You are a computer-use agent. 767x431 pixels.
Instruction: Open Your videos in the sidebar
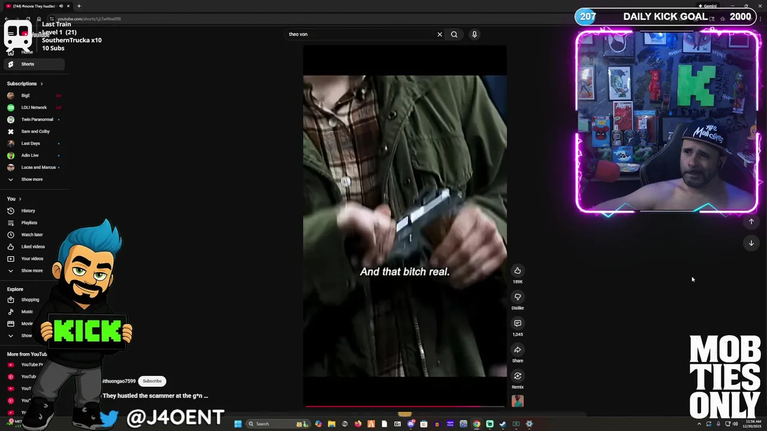tap(33, 259)
